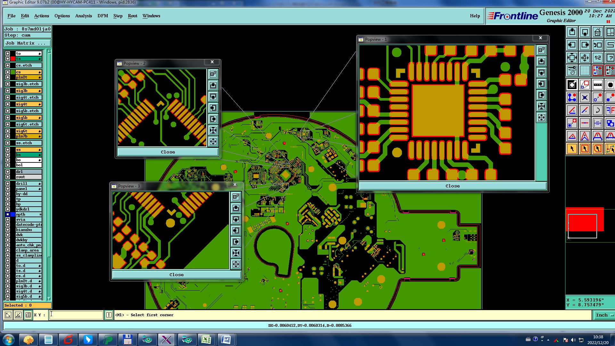Click the rotate arc edit tool
This screenshot has width=615, height=346.
point(597,111)
